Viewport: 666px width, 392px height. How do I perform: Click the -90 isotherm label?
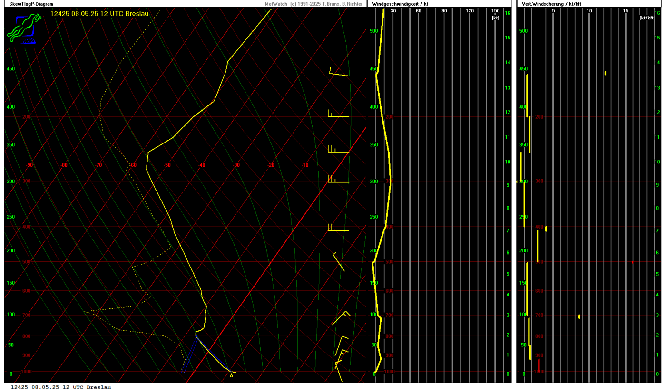[x=29, y=165]
